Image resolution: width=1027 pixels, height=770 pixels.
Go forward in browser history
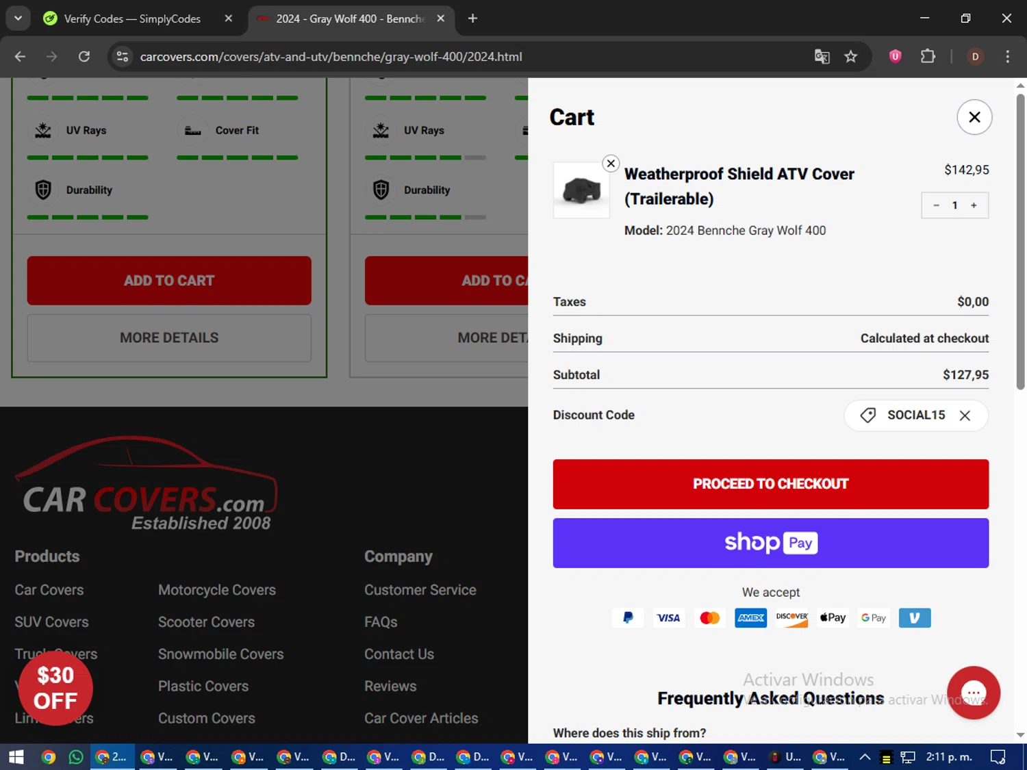pos(52,57)
